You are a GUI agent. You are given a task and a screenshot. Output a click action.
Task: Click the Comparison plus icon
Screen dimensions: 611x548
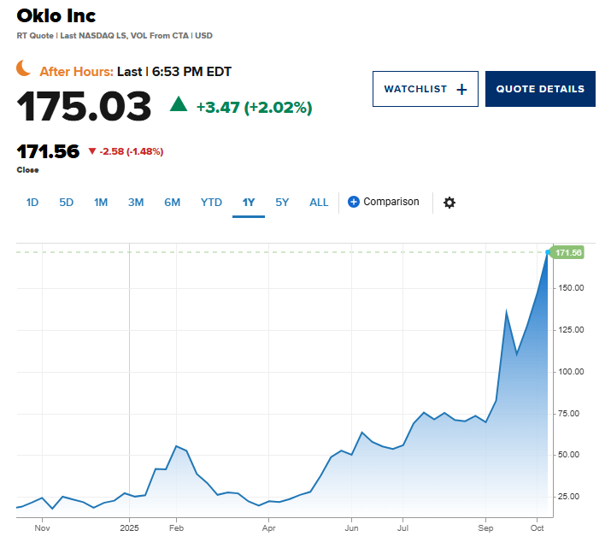354,202
